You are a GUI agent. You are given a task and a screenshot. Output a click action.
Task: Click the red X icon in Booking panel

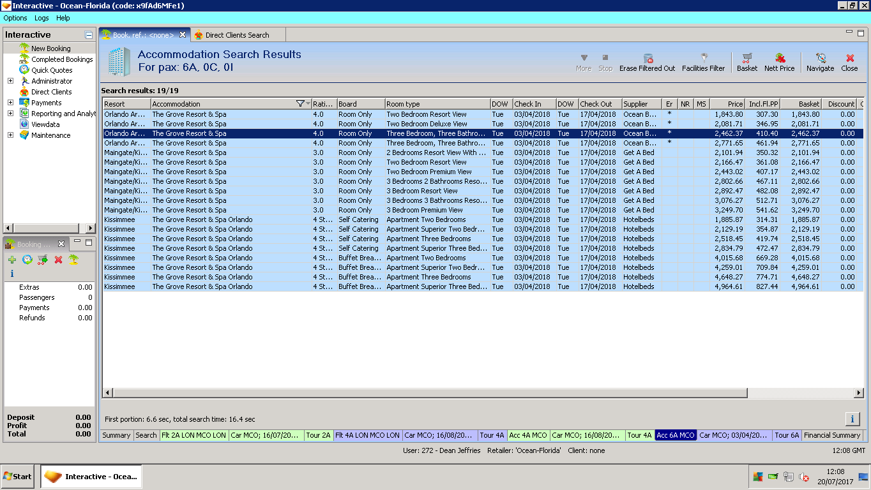pyautogui.click(x=58, y=260)
